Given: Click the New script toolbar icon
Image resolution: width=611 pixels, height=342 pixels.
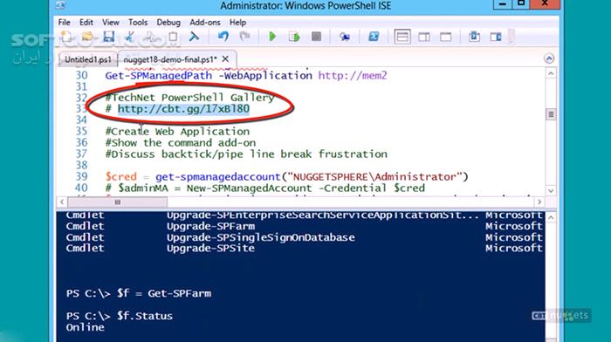Looking at the screenshot, I should [x=66, y=37].
